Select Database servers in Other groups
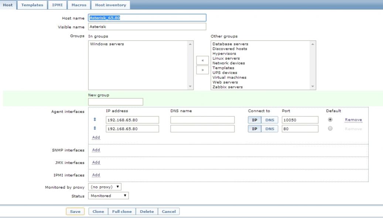The width and height of the screenshot is (383, 218). (x=230, y=44)
